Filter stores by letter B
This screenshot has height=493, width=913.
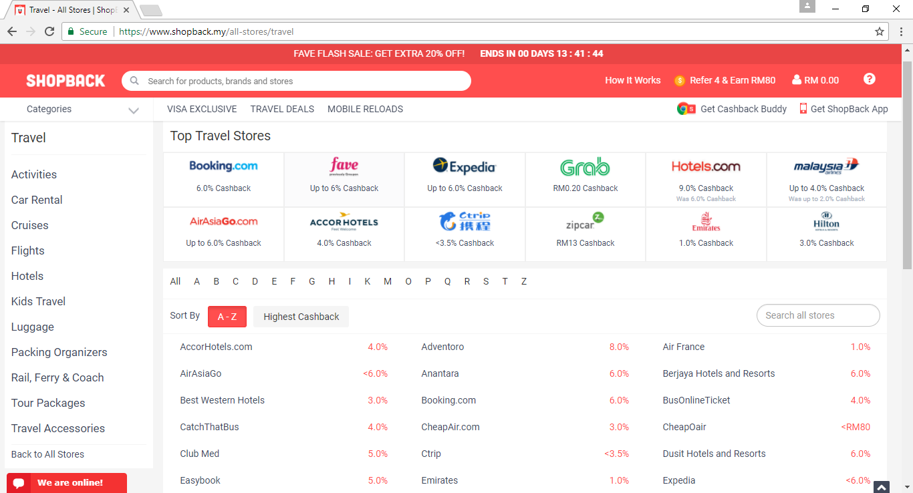(x=216, y=281)
